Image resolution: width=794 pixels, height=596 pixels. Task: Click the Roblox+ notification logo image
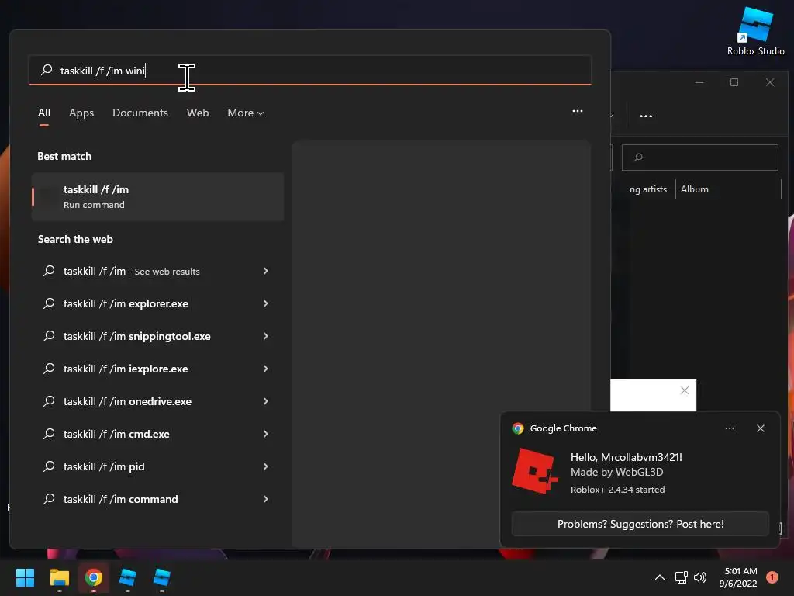pos(535,471)
